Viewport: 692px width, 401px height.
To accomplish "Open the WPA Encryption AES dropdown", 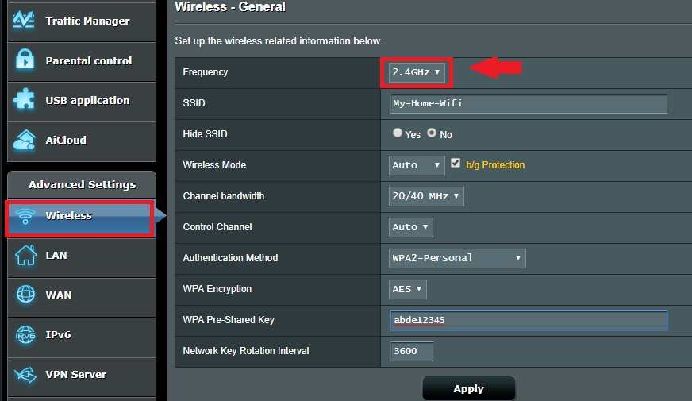I will click(408, 289).
